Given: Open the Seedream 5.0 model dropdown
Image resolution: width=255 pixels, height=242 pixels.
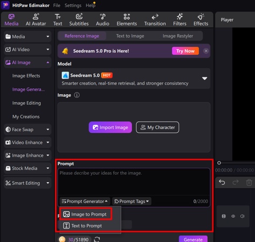Looking at the screenshot, I should point(134,79).
